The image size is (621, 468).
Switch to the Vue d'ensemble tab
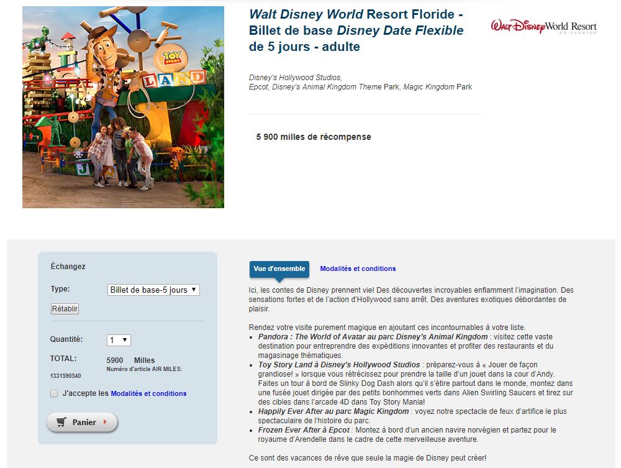279,269
